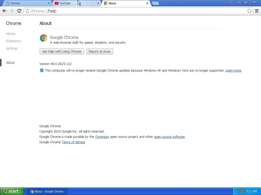The height and width of the screenshot is (195, 261).
Task: Switch to the YouTube tab
Action: (x=76, y=3)
